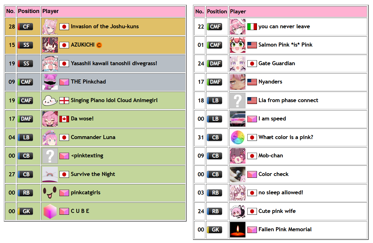Click the US flag beside Nyanders

(252, 82)
